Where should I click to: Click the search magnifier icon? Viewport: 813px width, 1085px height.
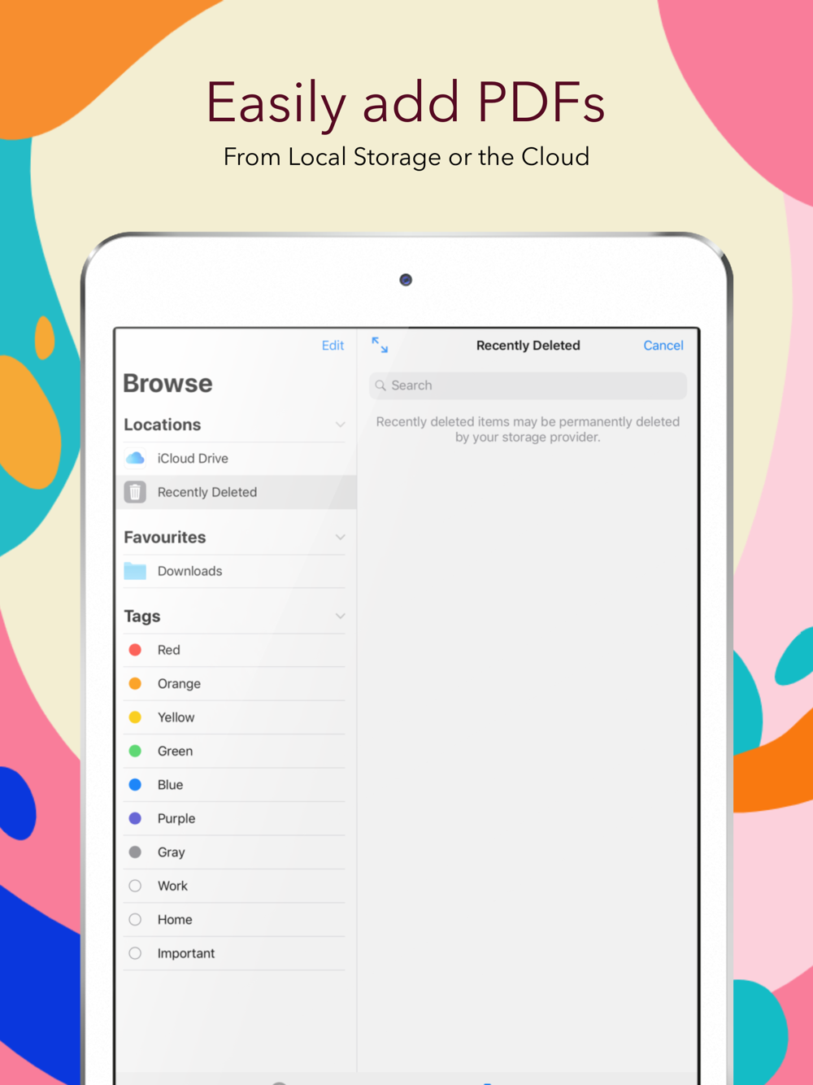[380, 386]
